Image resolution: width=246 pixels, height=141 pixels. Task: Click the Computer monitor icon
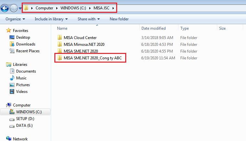(x=9, y=105)
